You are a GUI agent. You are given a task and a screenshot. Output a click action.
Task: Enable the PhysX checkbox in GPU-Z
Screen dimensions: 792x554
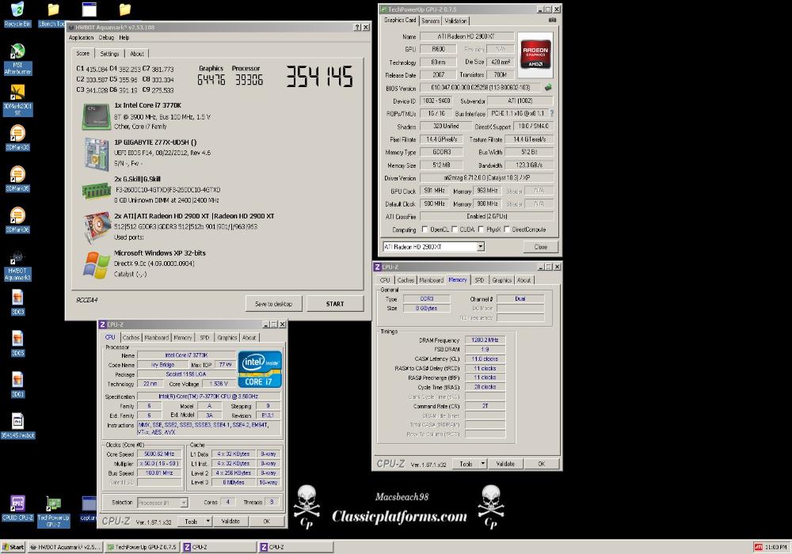pos(481,229)
